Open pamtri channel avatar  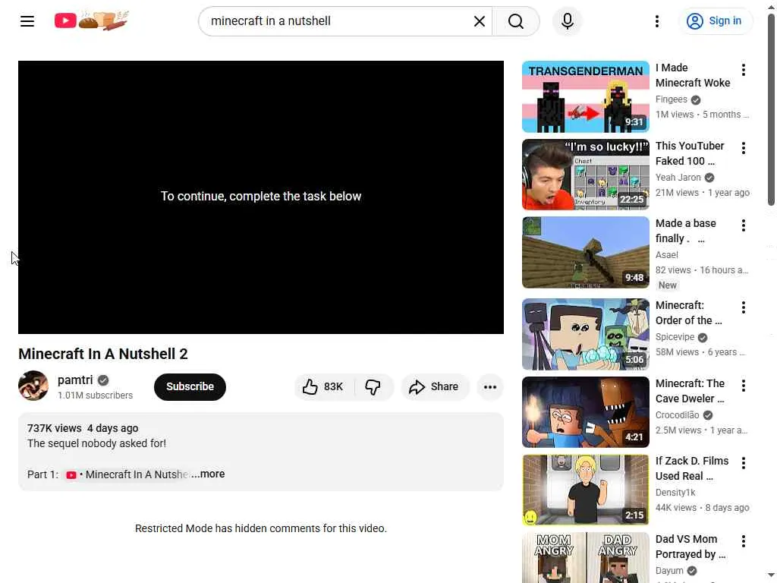pos(33,386)
